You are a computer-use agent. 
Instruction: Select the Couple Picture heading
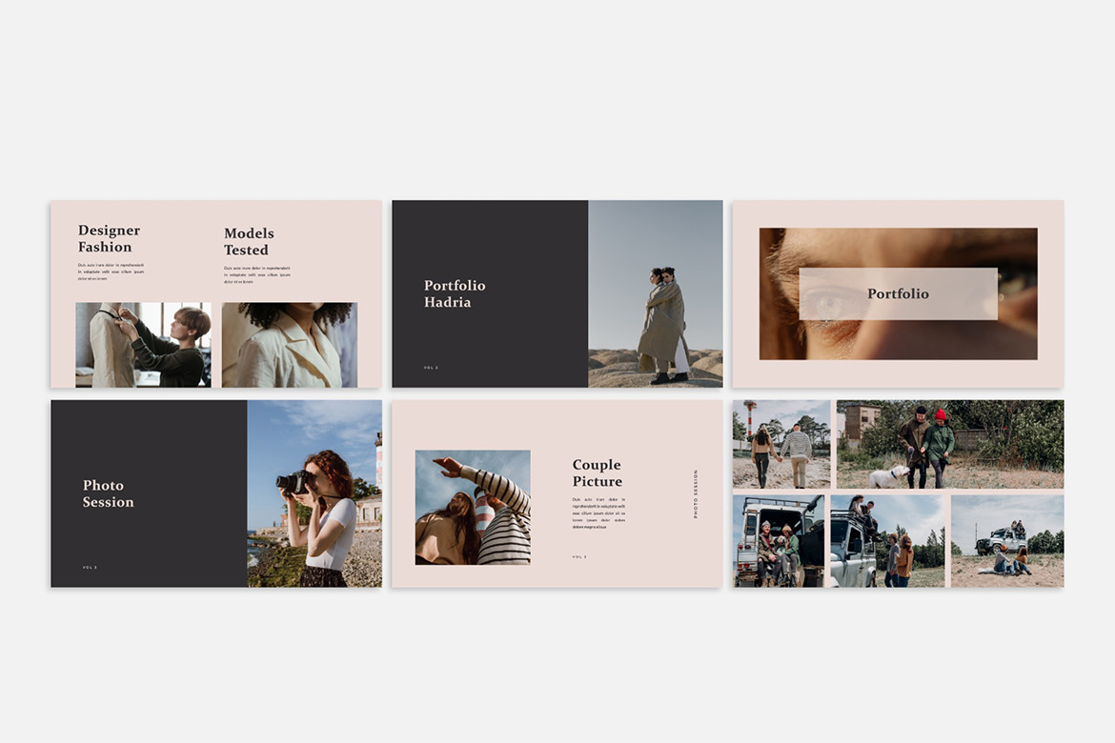pyautogui.click(x=597, y=472)
